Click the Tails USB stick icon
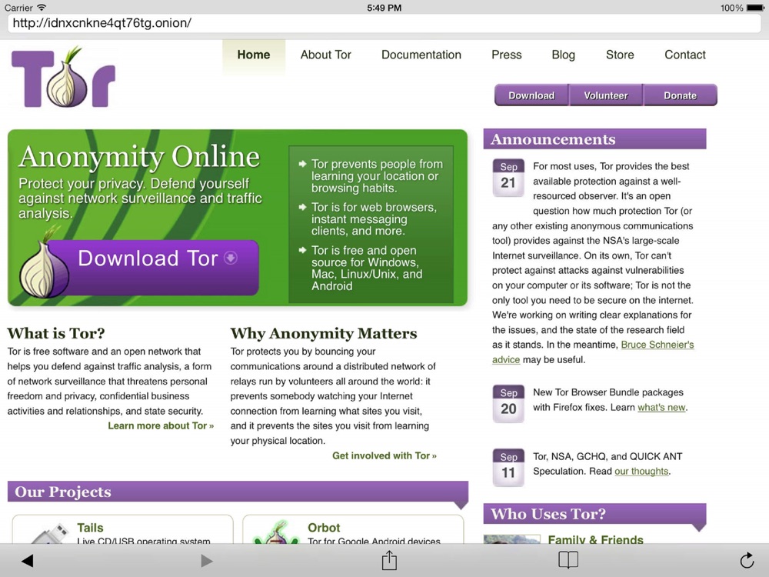This screenshot has height=577, width=769. pos(49,533)
